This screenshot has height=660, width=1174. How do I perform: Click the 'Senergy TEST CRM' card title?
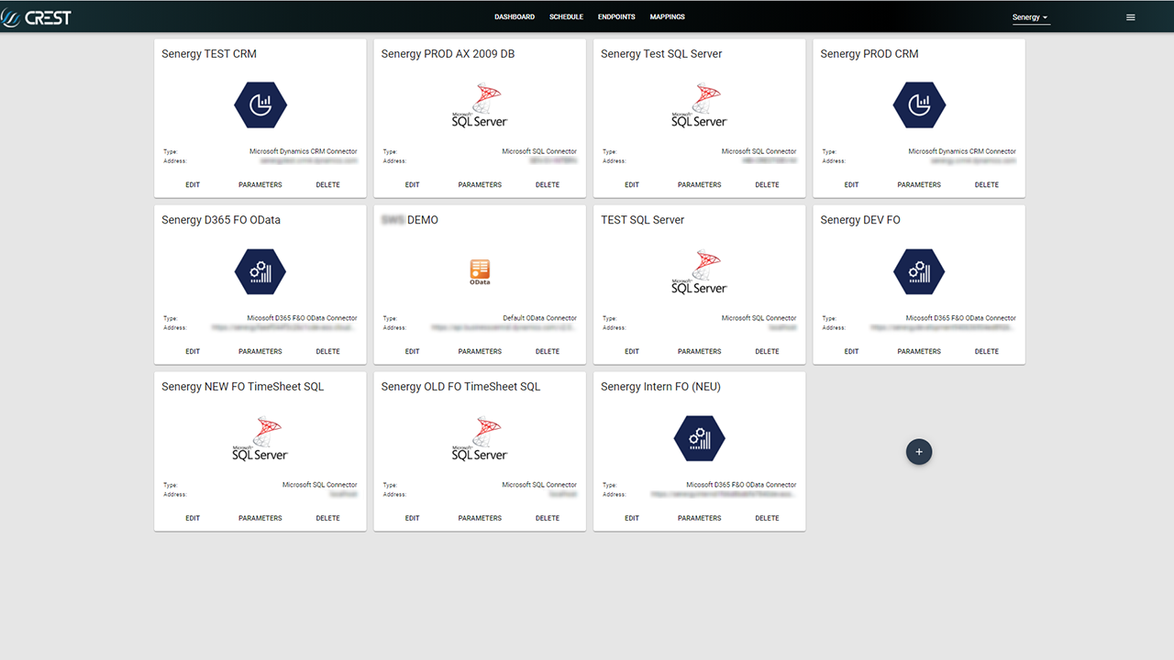pyautogui.click(x=209, y=54)
